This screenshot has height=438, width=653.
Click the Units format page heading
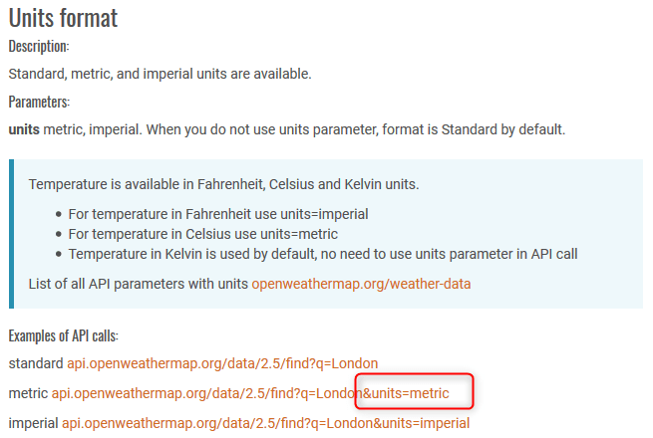click(63, 18)
